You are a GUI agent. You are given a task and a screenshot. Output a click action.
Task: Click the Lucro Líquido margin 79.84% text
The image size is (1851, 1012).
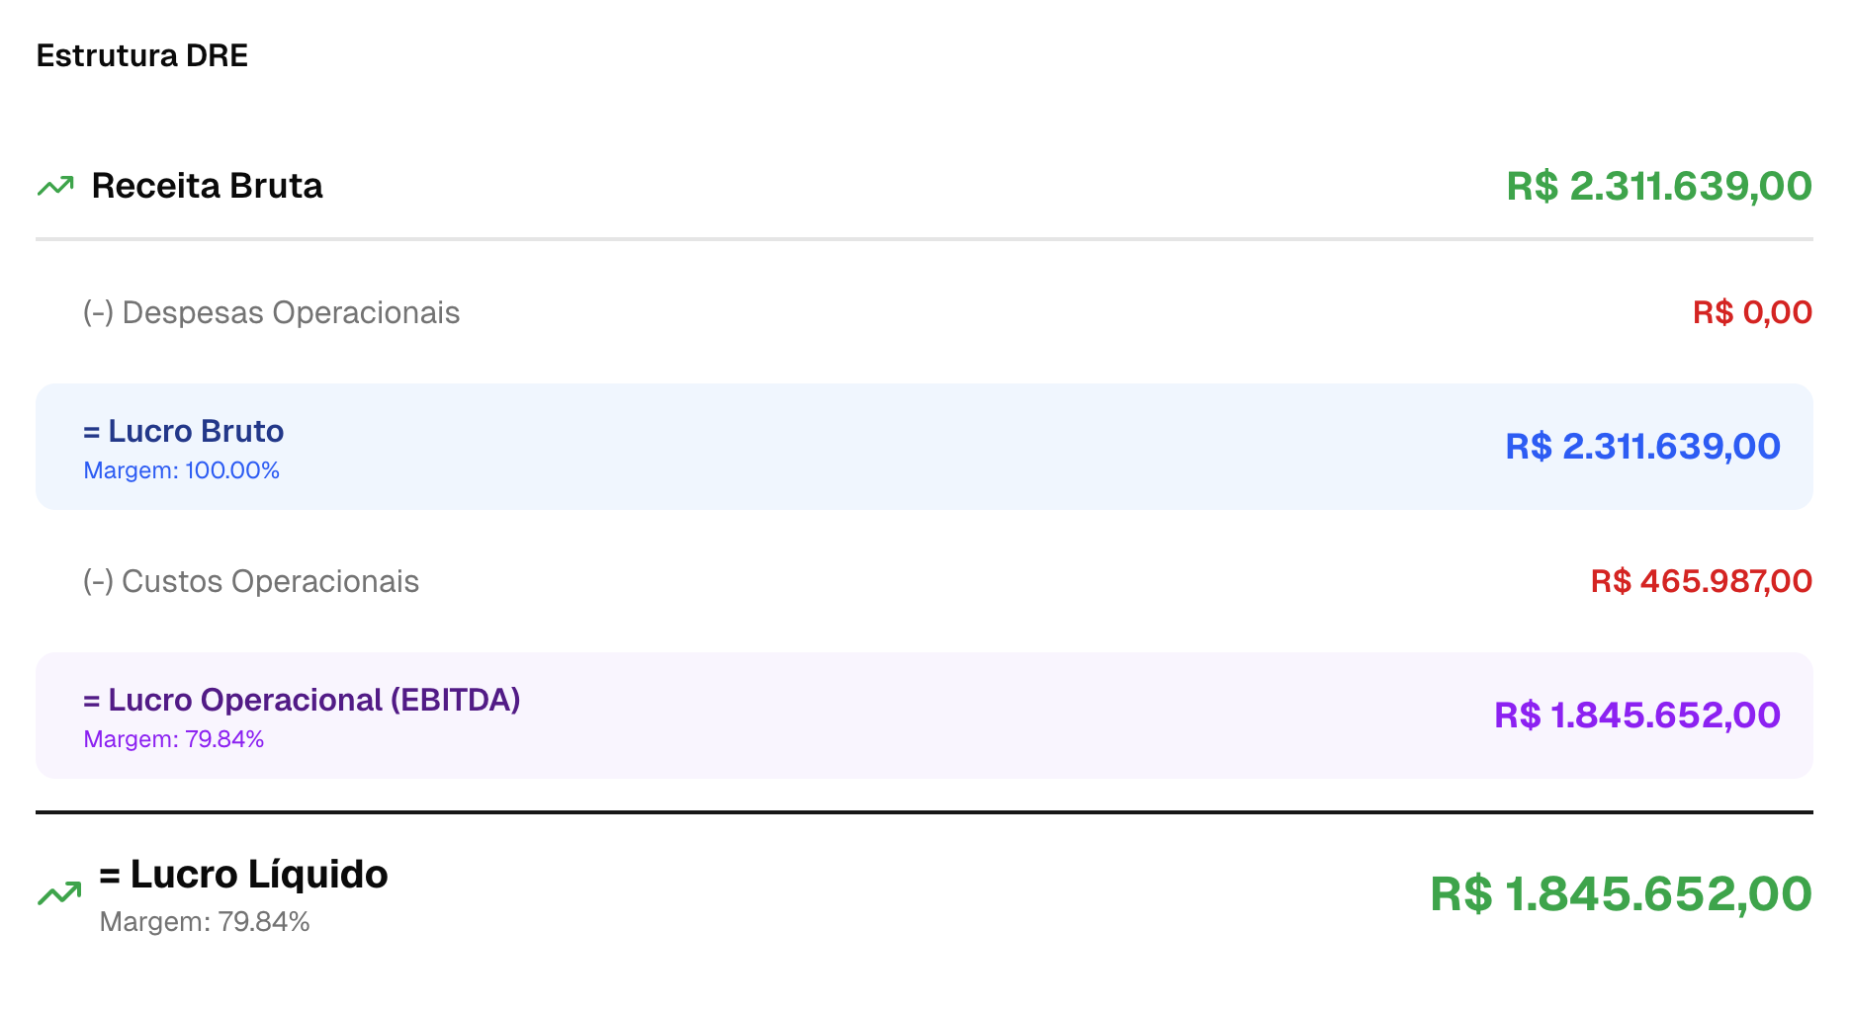[205, 922]
